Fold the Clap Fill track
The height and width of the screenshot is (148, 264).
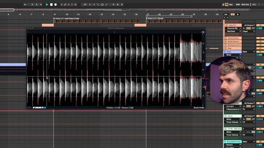click(x=226, y=25)
